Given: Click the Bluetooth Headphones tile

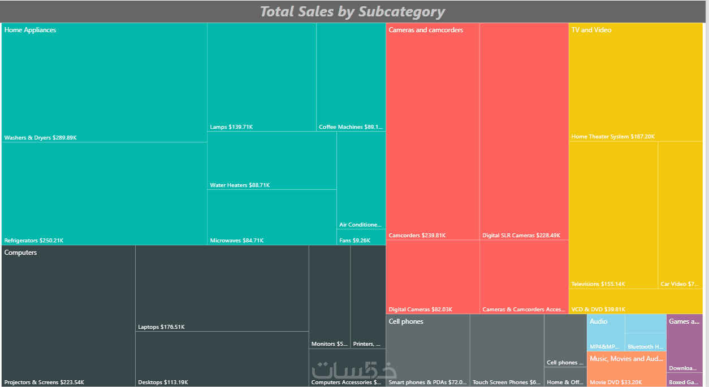Looking at the screenshot, I should click(x=646, y=342).
